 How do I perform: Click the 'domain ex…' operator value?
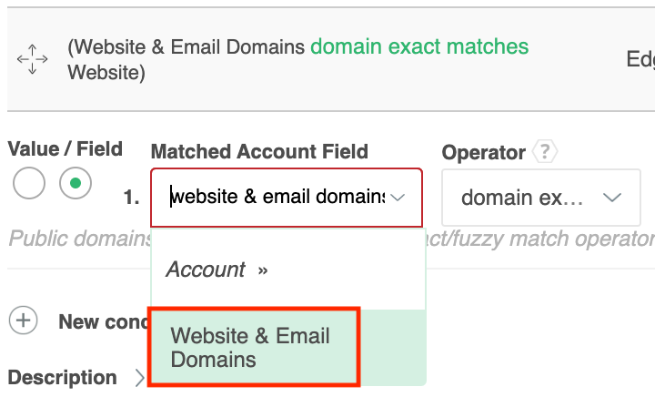(520, 198)
